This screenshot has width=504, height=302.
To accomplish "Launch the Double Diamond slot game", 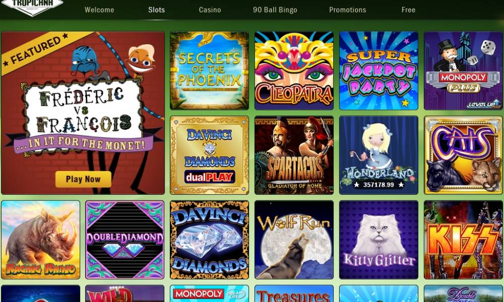I will tap(124, 240).
